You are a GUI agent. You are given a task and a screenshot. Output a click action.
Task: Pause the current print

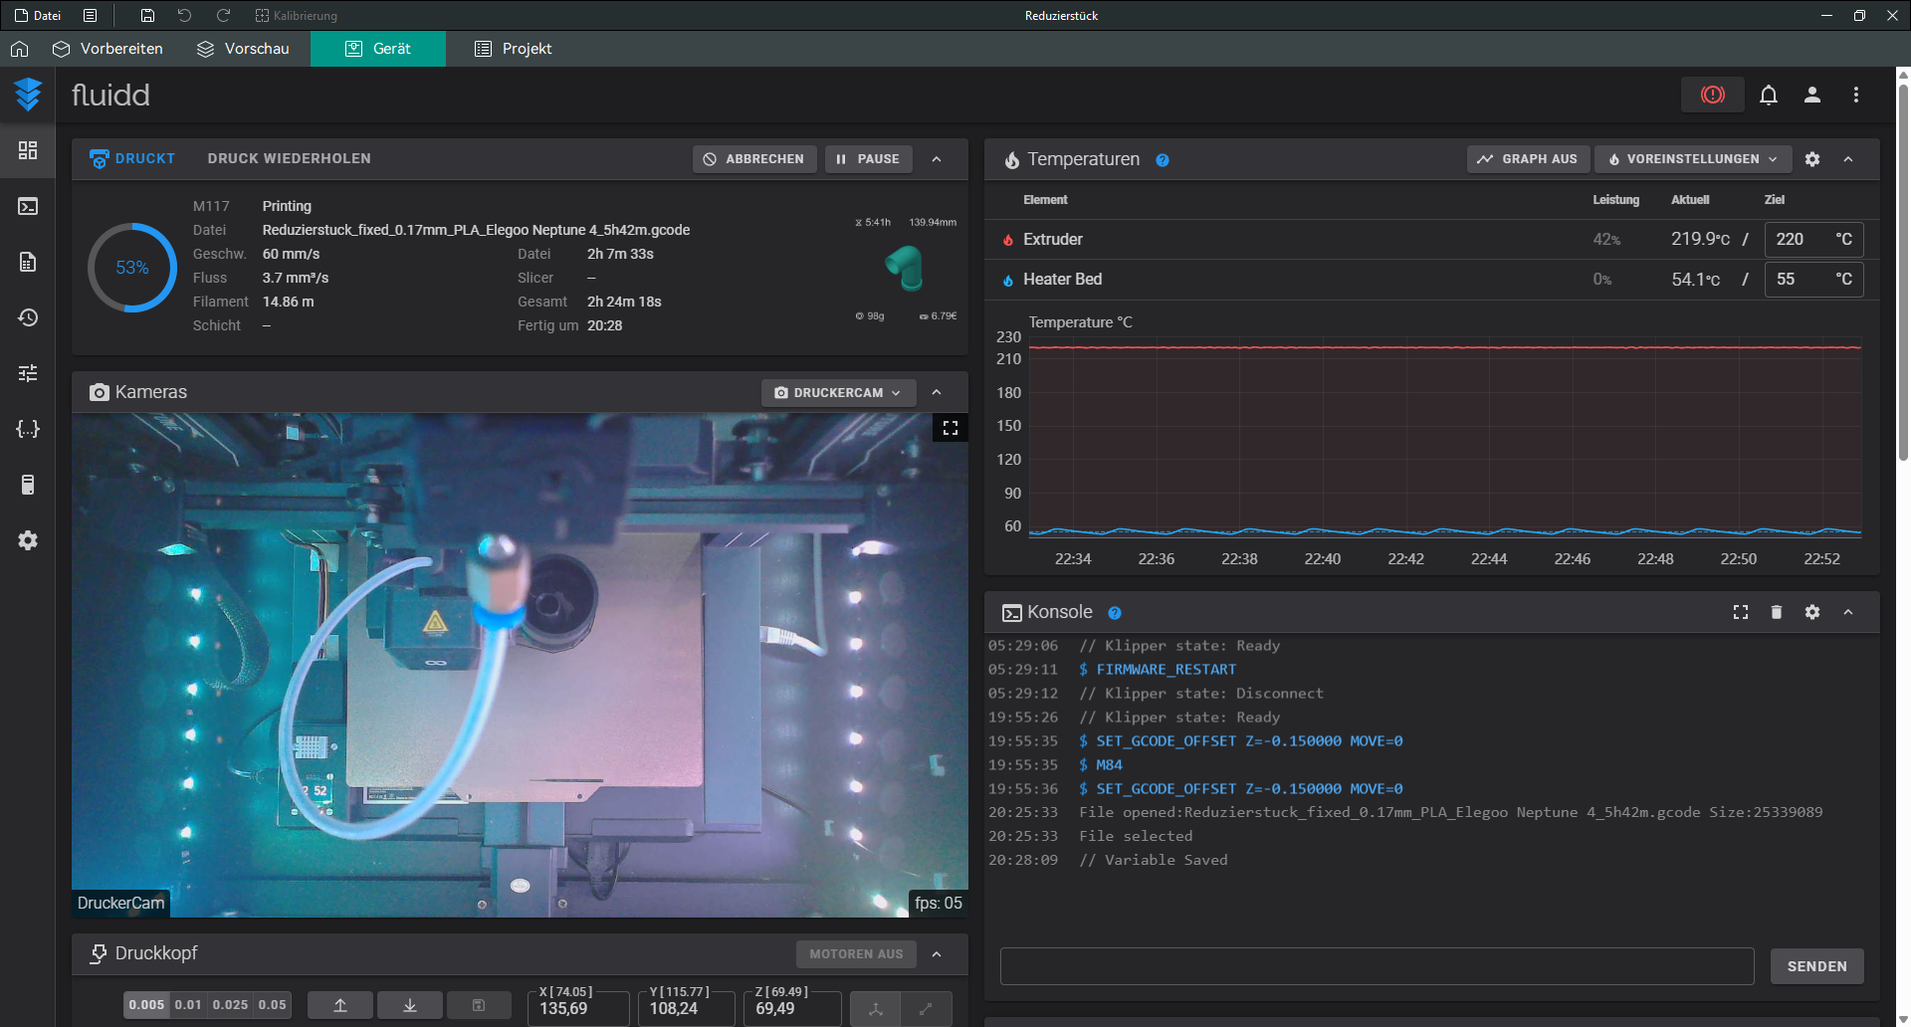[868, 159]
